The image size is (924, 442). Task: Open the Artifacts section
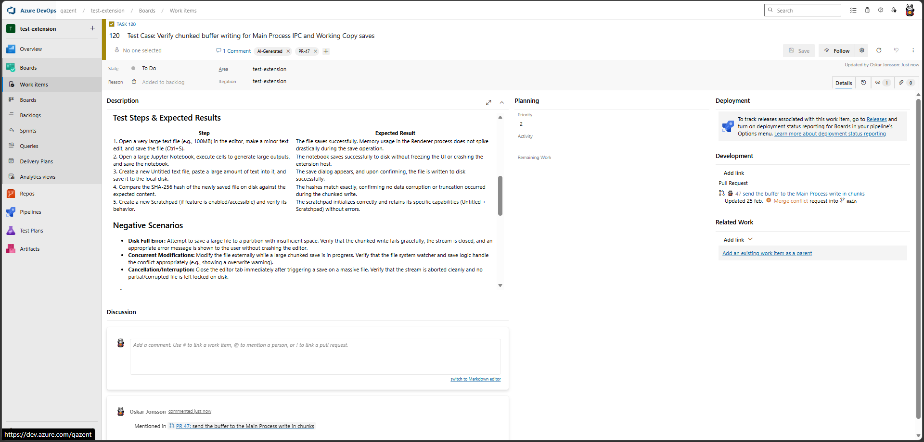30,249
